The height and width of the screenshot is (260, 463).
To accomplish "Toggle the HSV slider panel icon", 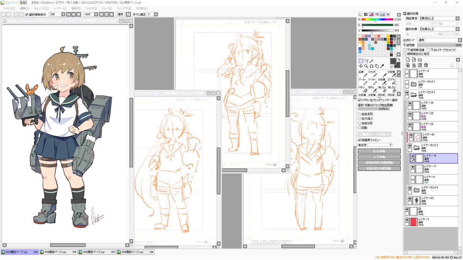I will click(x=371, y=14).
